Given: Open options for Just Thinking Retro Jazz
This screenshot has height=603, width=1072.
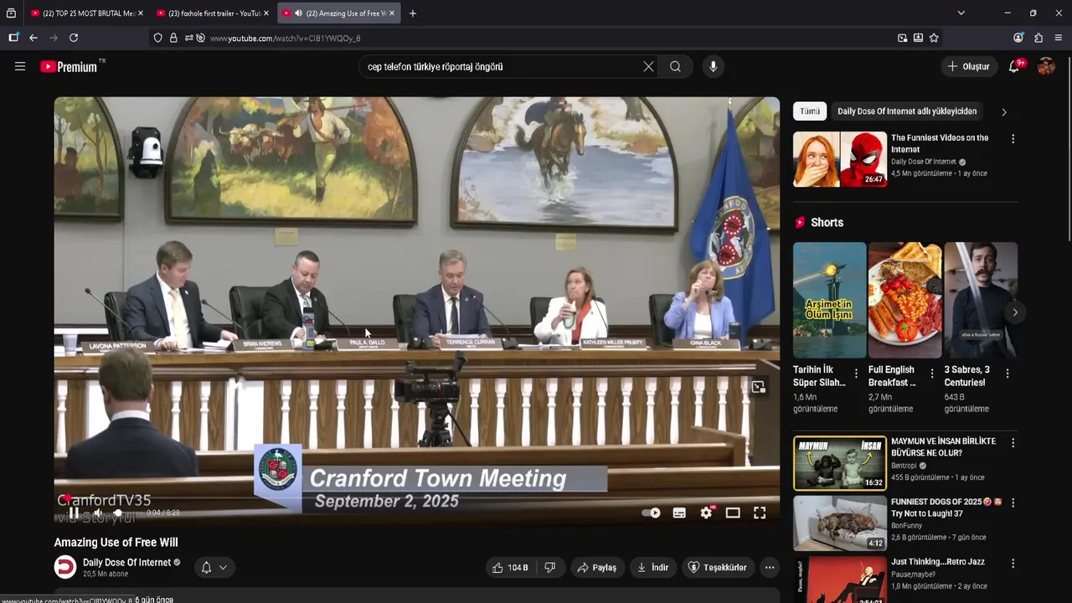Looking at the screenshot, I should [1013, 564].
